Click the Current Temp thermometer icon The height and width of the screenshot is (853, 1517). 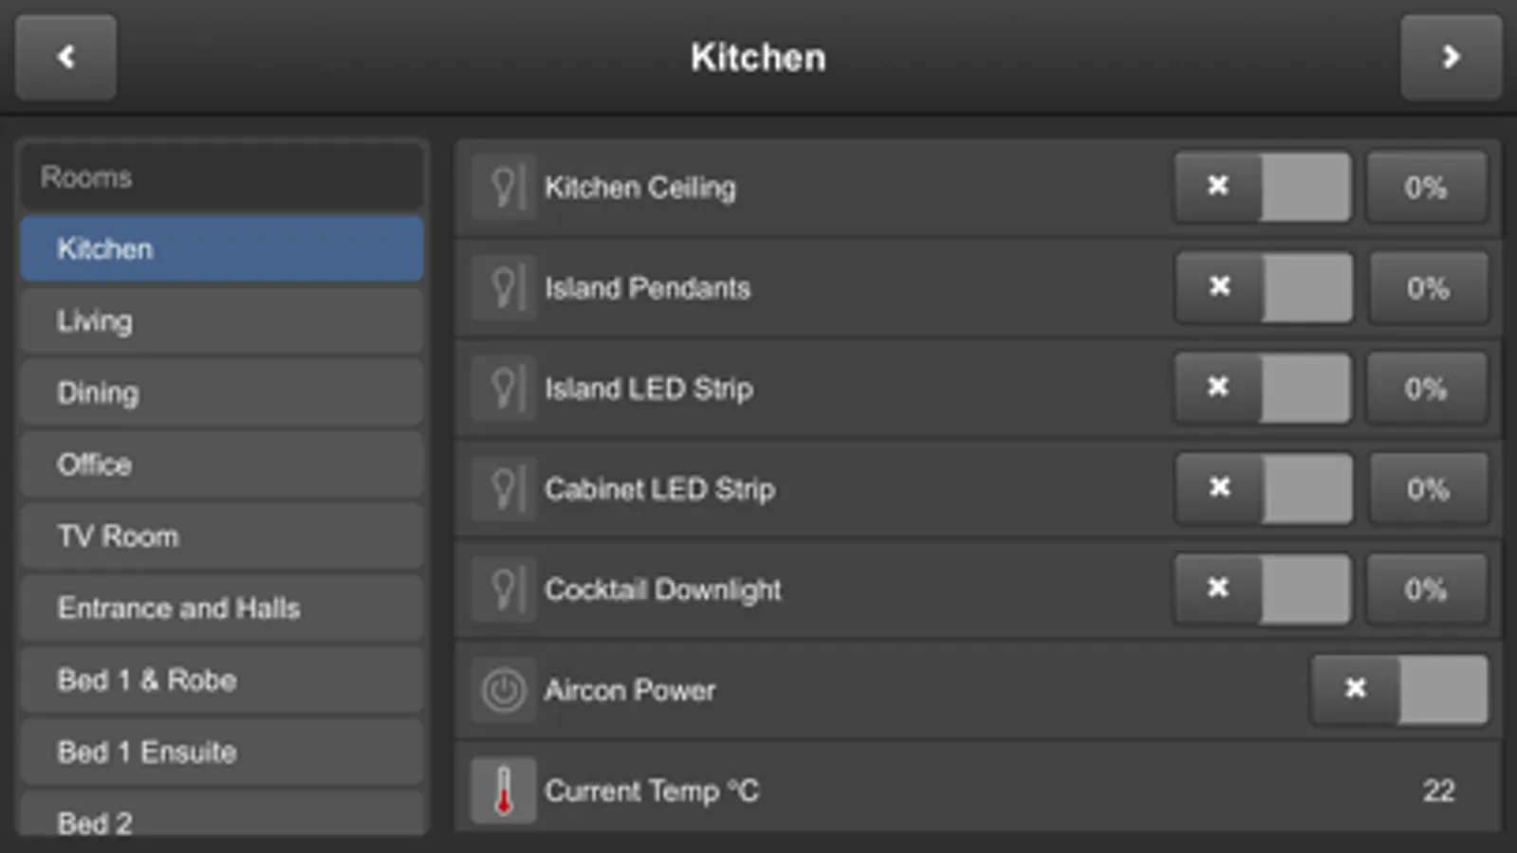(x=504, y=790)
